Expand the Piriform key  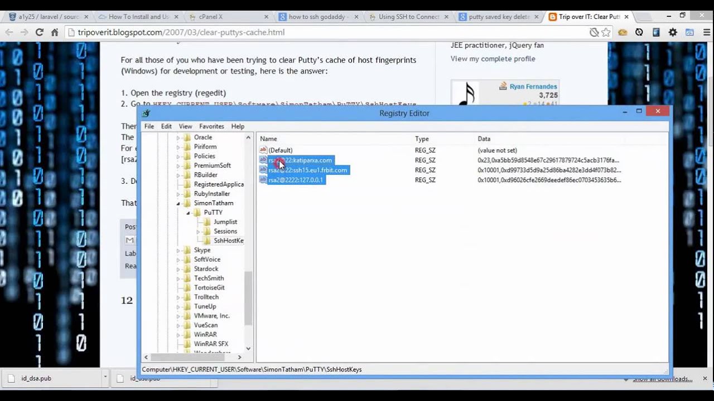pyautogui.click(x=178, y=147)
